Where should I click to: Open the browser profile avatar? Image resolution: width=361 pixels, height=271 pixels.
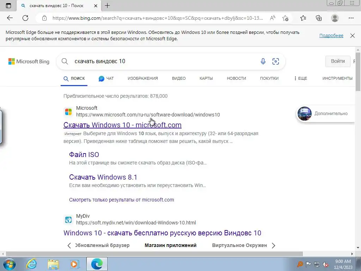point(335,18)
